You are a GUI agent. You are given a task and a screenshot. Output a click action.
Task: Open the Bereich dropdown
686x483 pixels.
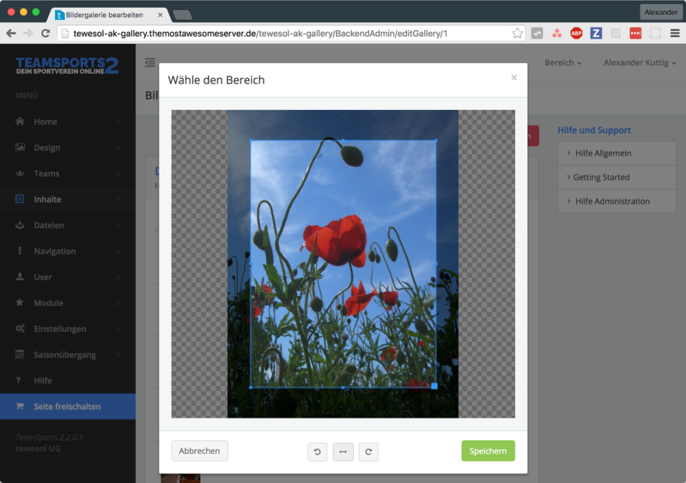[563, 62]
